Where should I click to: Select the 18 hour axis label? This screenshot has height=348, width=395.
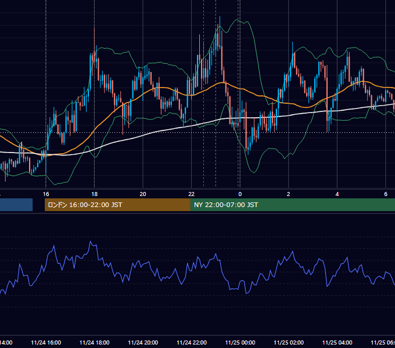pos(95,194)
